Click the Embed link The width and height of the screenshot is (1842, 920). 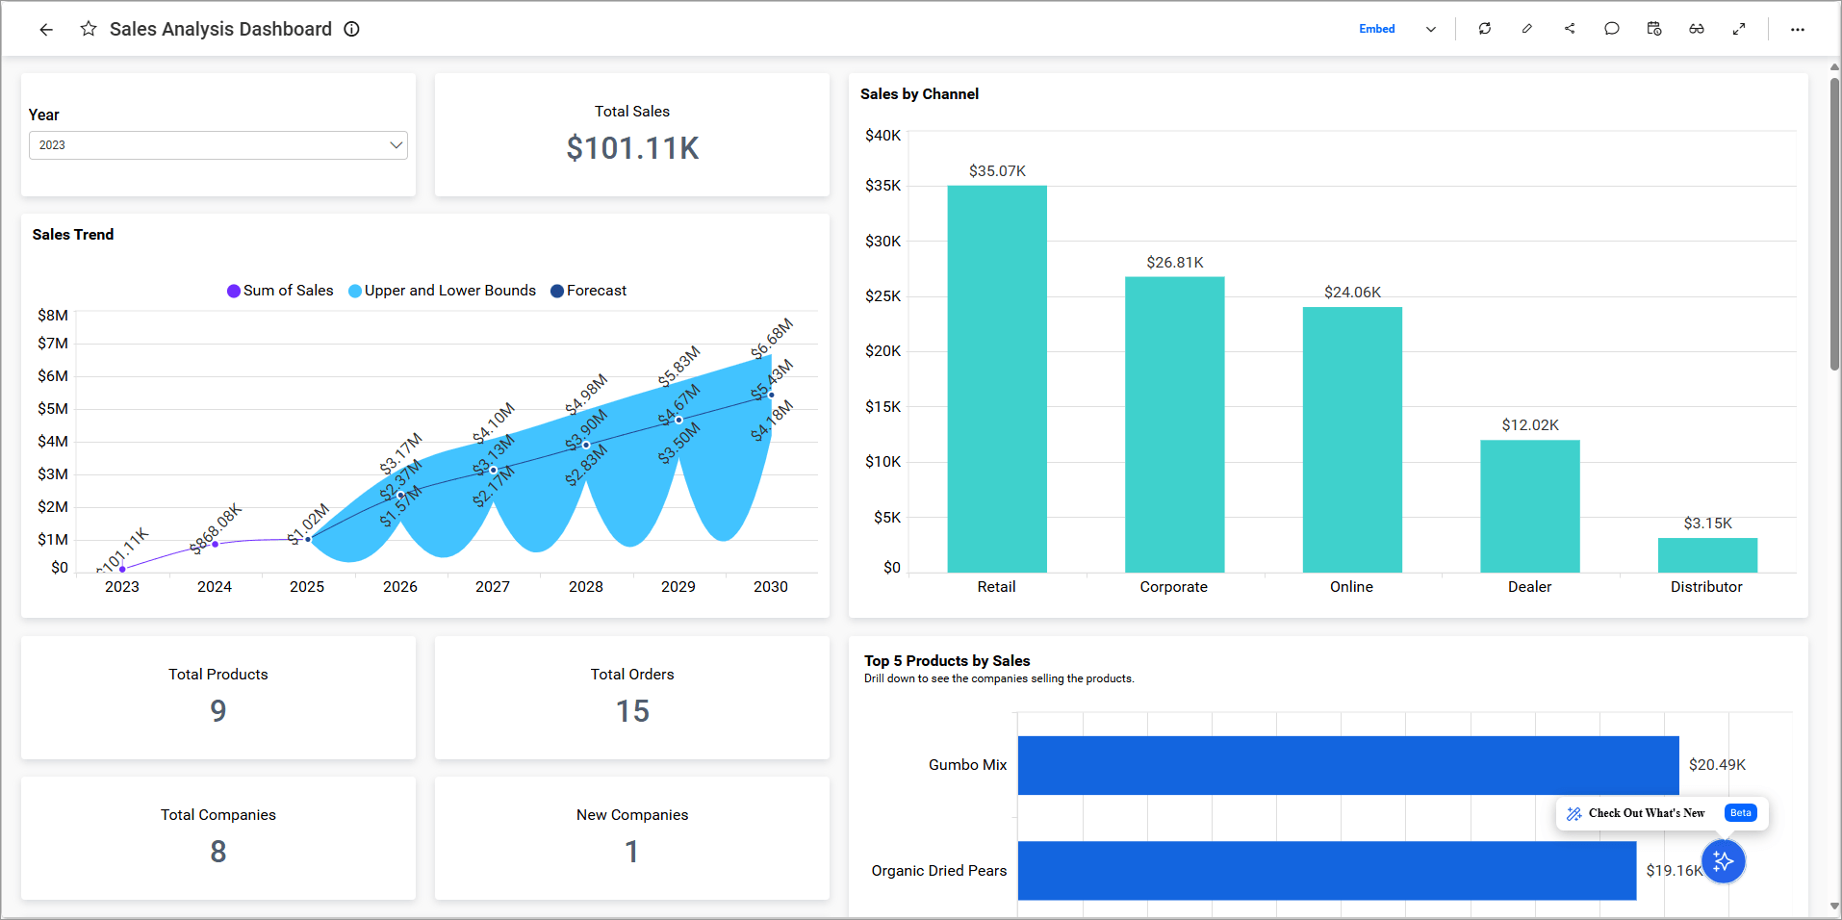(1376, 29)
